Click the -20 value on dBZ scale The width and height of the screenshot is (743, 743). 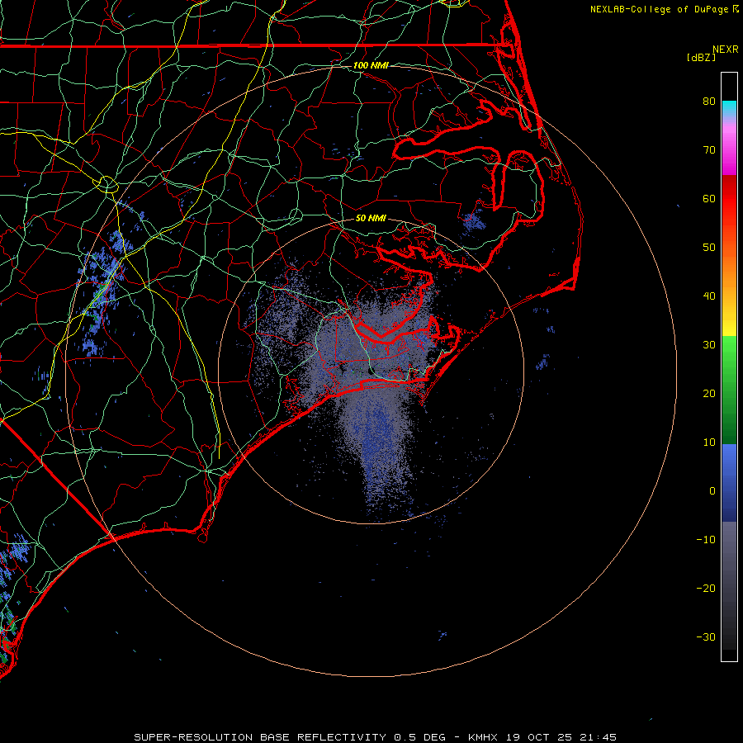706,589
